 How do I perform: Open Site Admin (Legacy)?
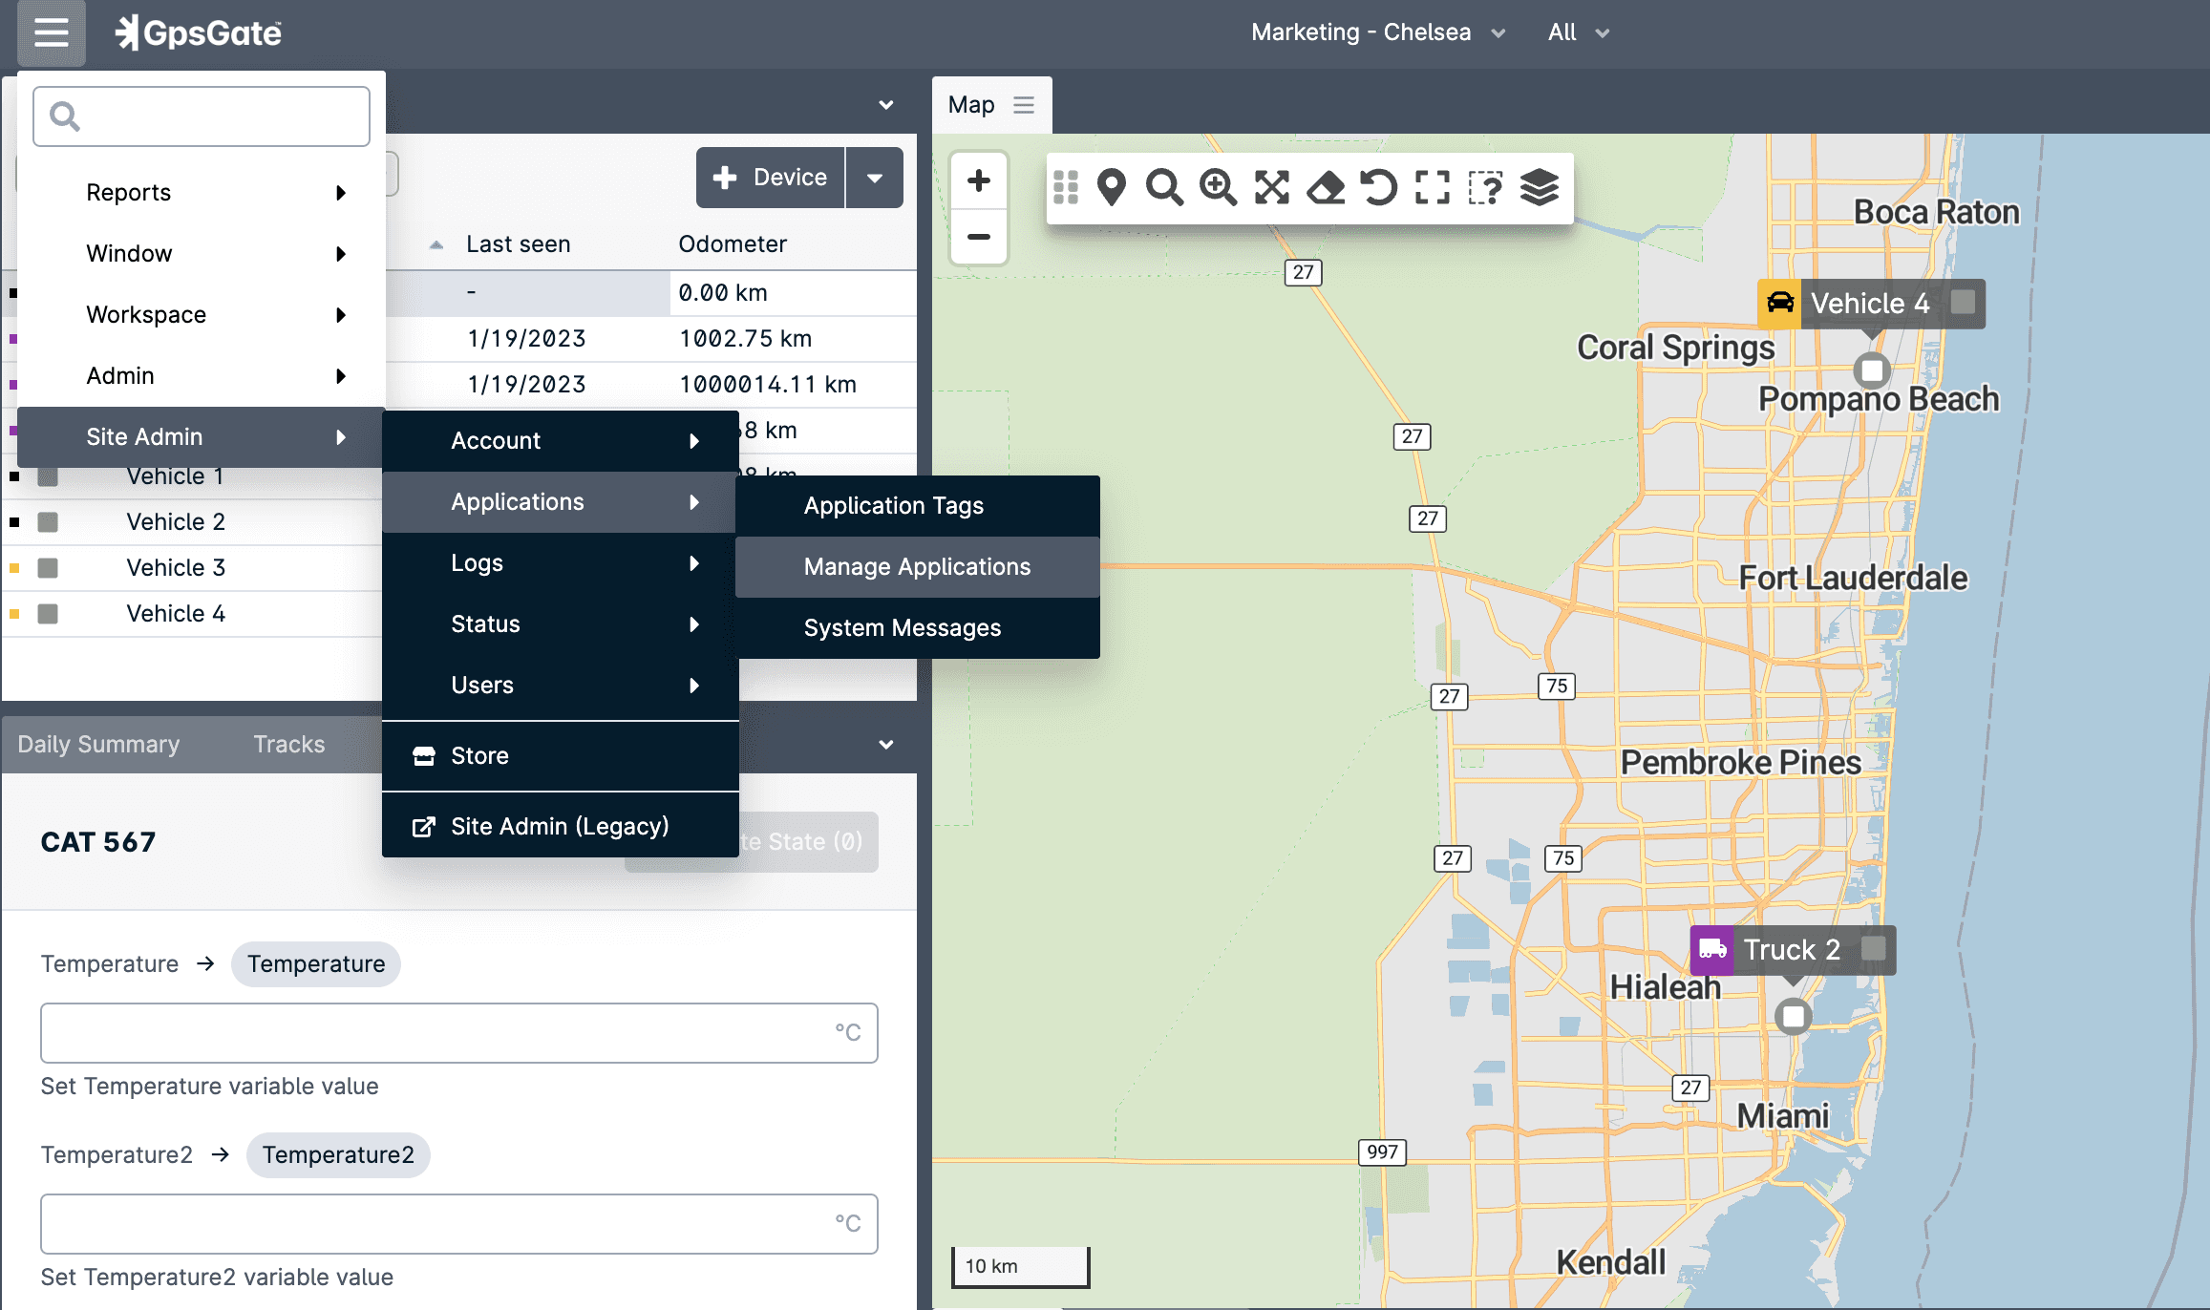[x=560, y=825]
